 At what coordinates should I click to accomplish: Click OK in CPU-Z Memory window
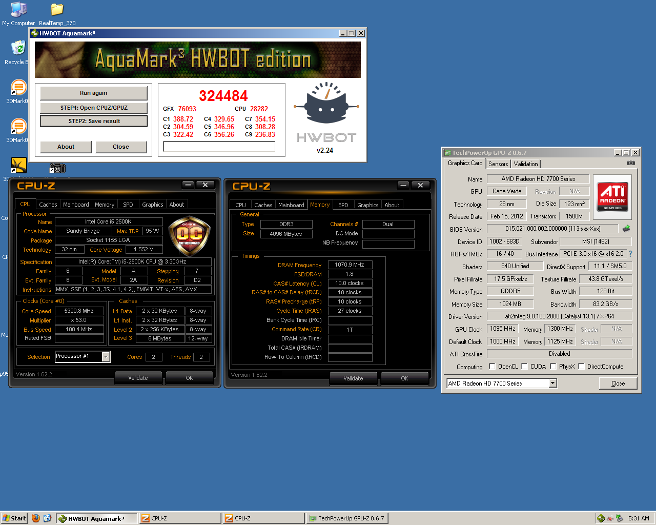coord(404,378)
